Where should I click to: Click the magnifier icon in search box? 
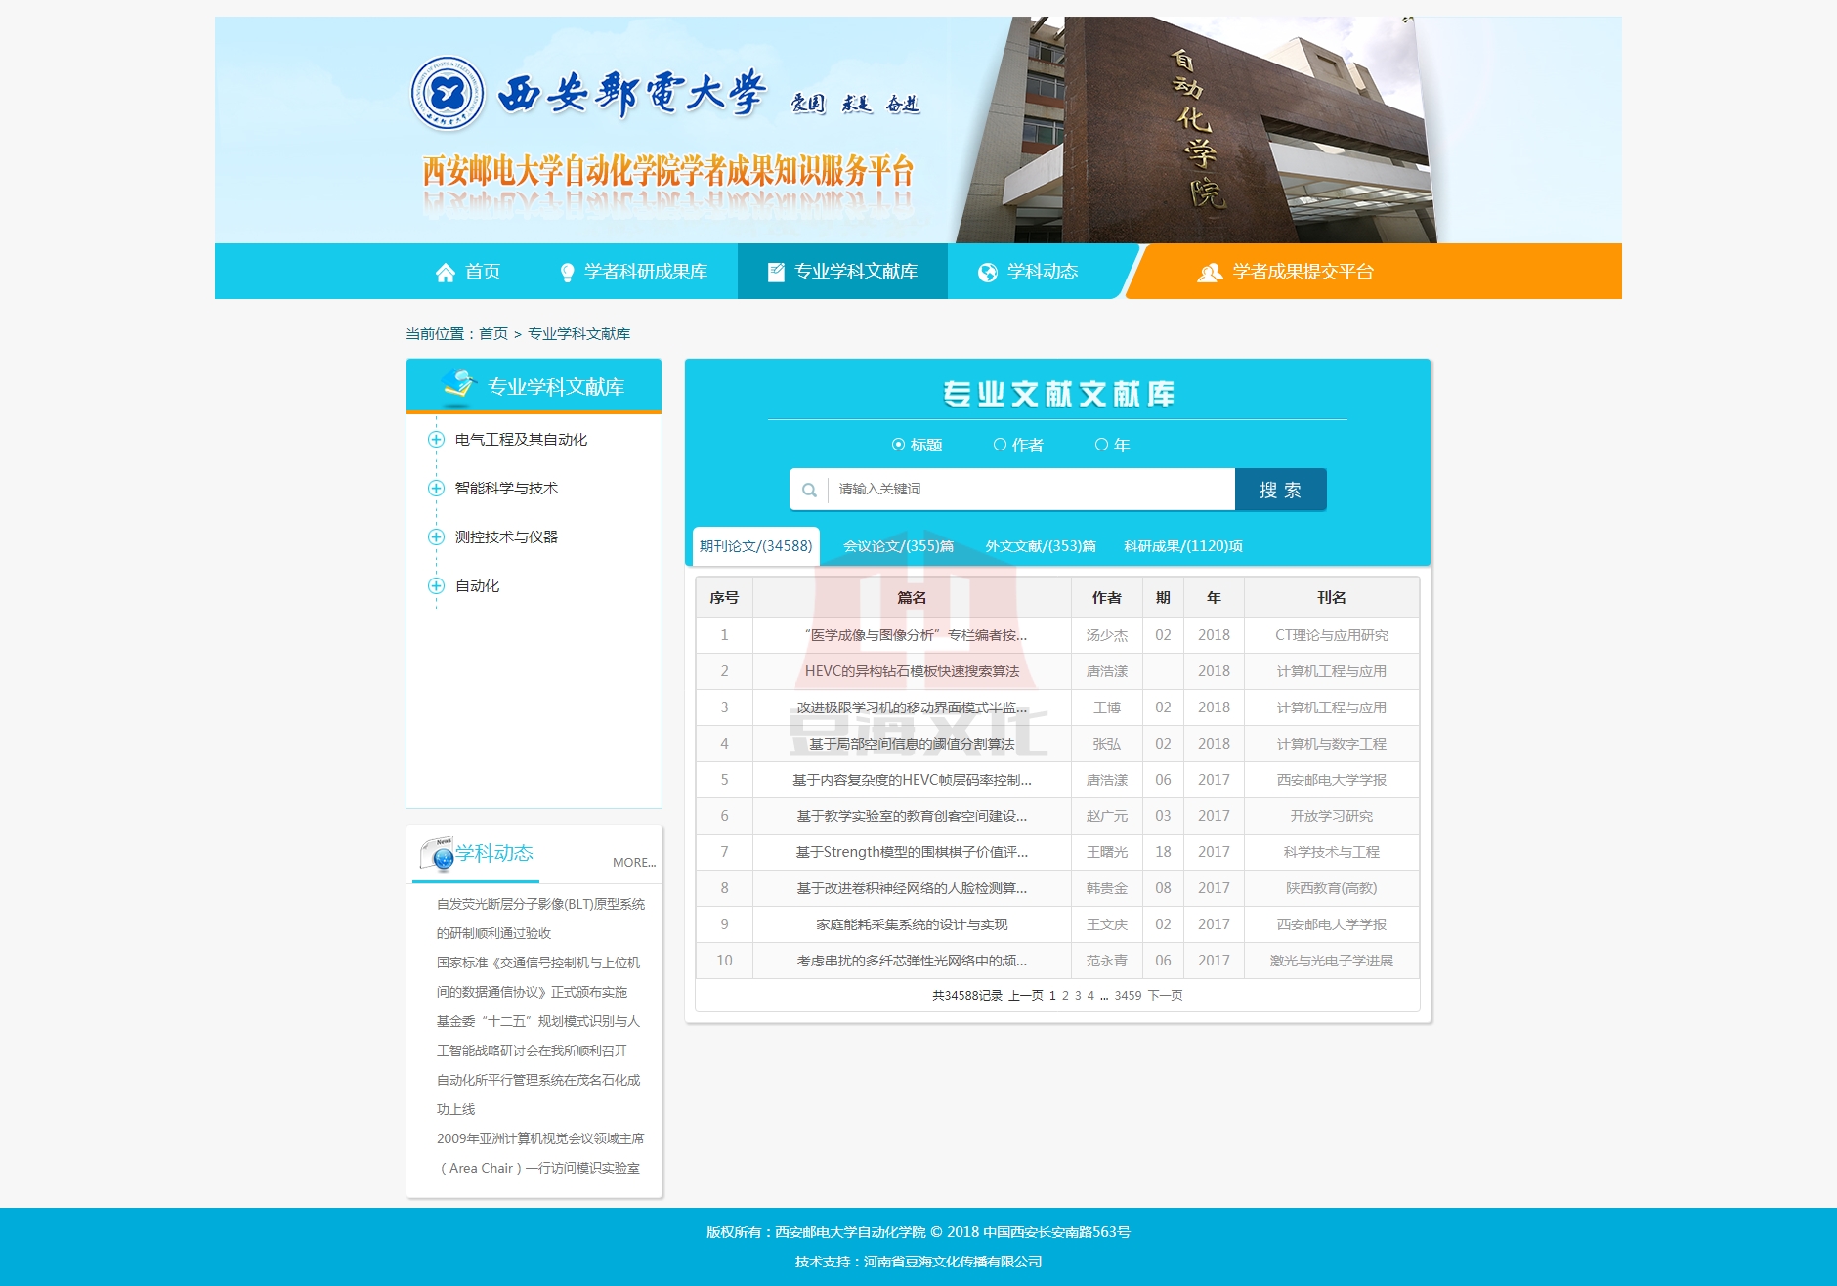(x=809, y=490)
